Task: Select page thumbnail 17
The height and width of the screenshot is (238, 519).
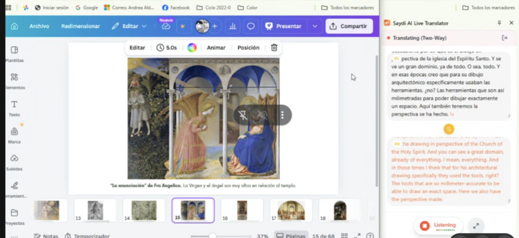Action: [x=291, y=210]
